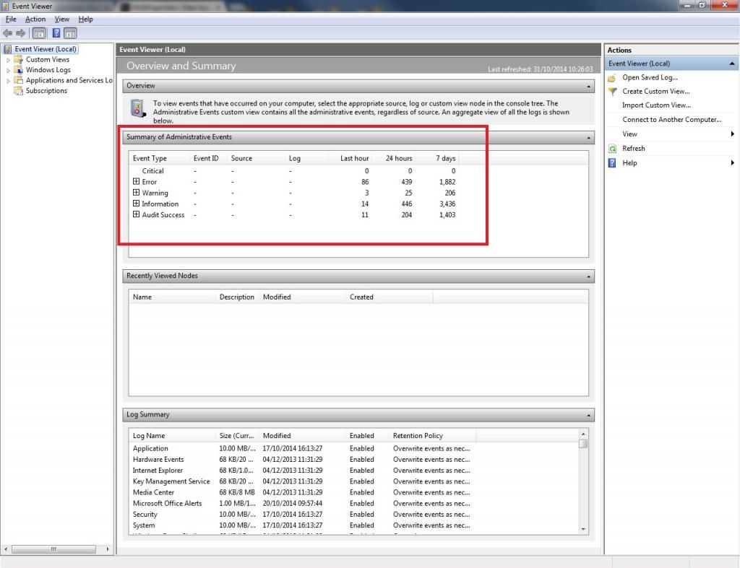Click the Forward arrow toolbar icon
This screenshot has height=568, width=740.
(x=20, y=33)
